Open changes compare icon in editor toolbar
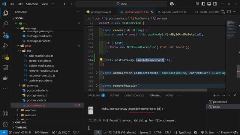The height and width of the screenshot is (135, 240). (x=223, y=12)
